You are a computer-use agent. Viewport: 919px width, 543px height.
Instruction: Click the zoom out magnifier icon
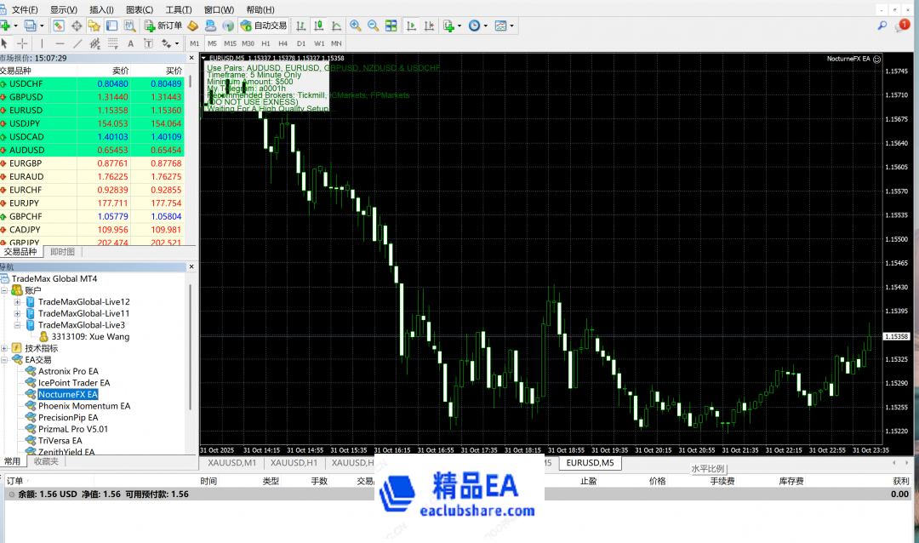click(x=373, y=26)
